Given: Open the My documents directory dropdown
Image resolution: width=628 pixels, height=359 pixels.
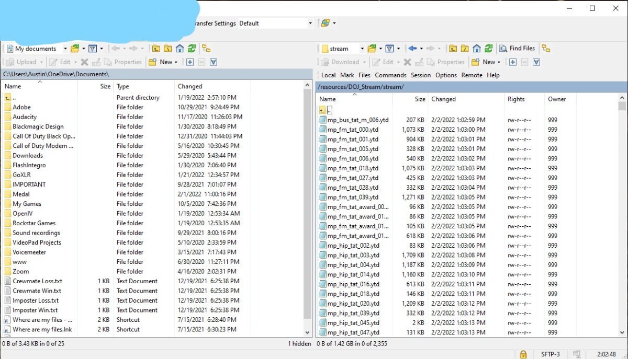Looking at the screenshot, I should click(x=65, y=49).
